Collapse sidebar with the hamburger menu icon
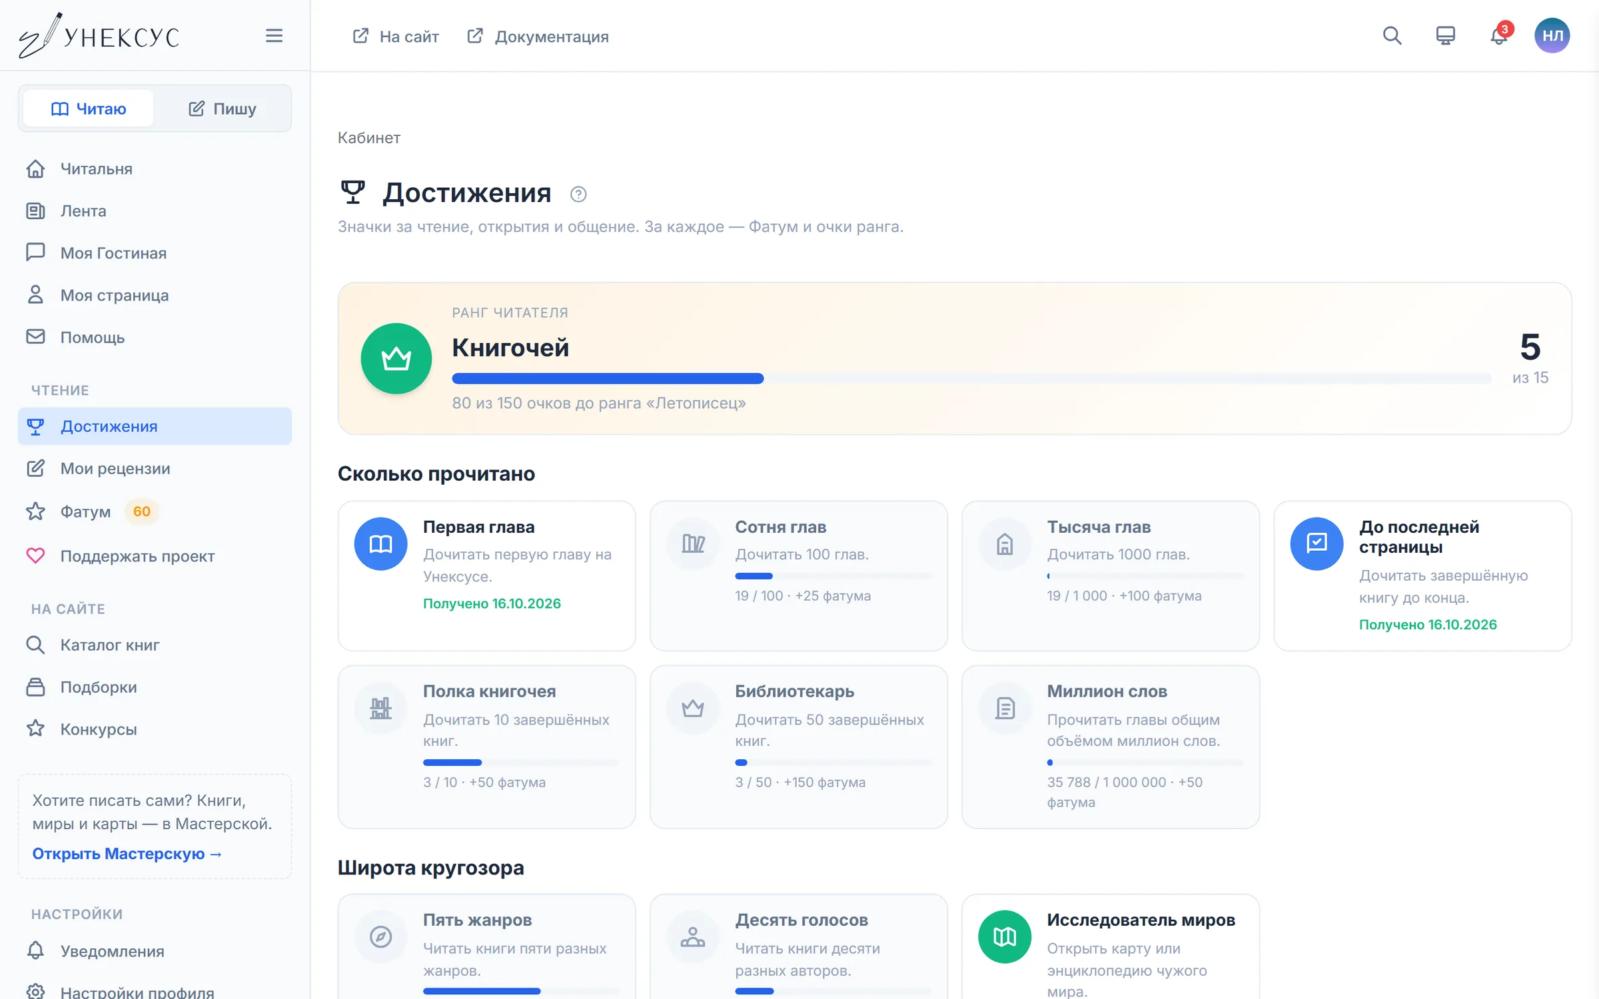 [x=274, y=35]
